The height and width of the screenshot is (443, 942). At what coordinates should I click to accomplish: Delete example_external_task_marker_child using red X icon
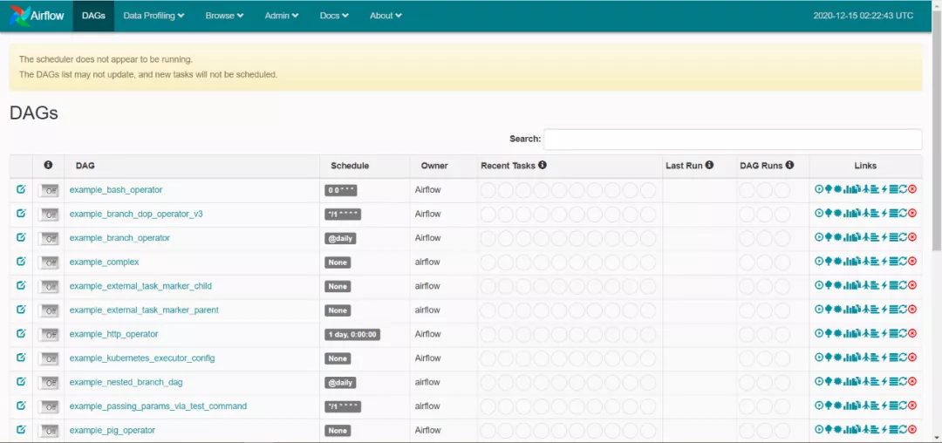tap(912, 285)
